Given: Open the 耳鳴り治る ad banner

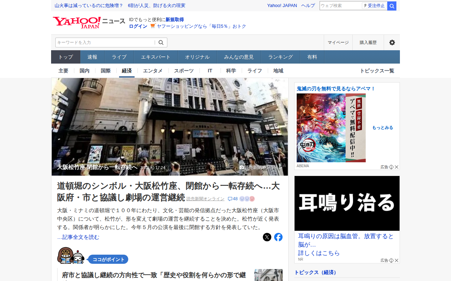Looking at the screenshot, I should (x=347, y=203).
